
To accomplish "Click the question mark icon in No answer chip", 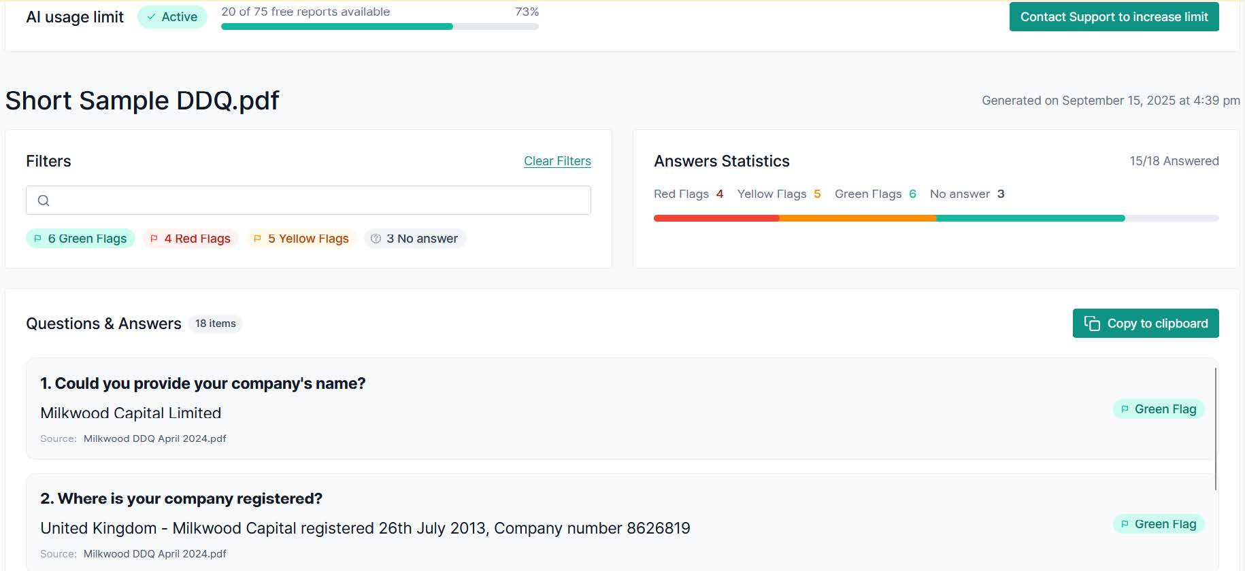I will click(x=376, y=239).
